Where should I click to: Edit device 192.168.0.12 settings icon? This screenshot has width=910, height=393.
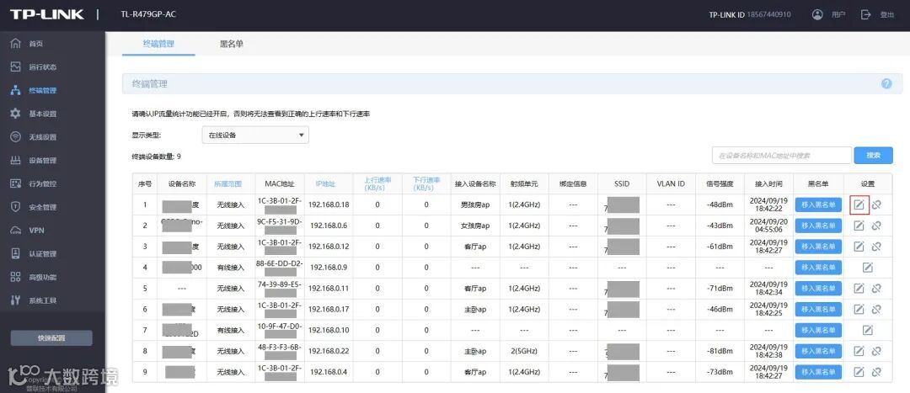(x=859, y=247)
